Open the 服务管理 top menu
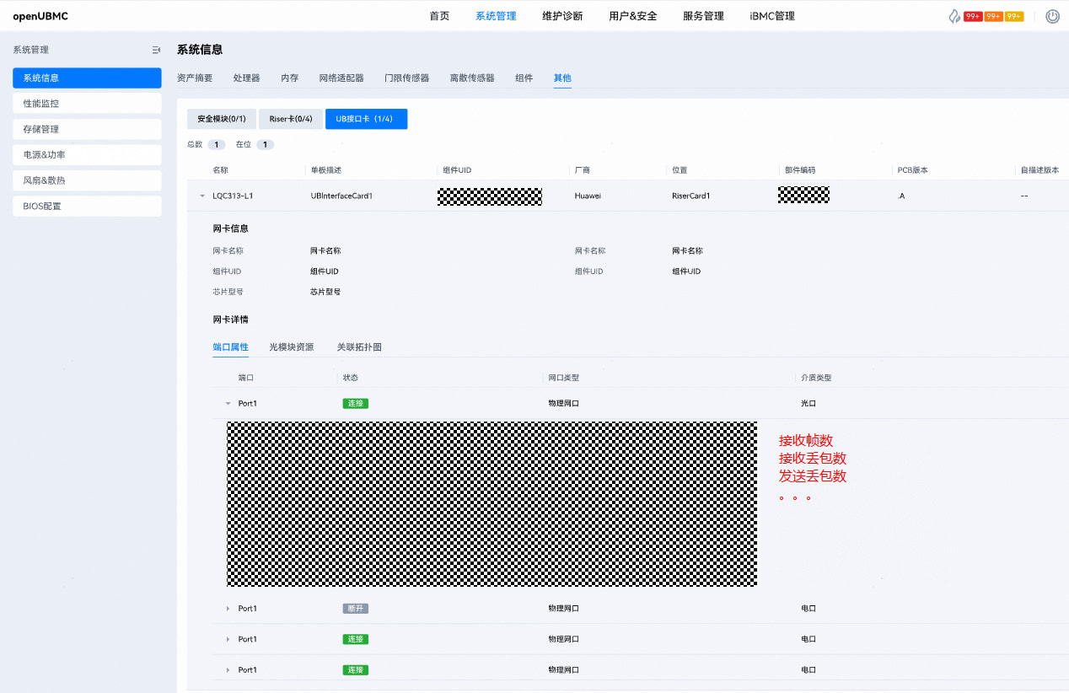Screen dimensions: 1069x693 (703, 16)
